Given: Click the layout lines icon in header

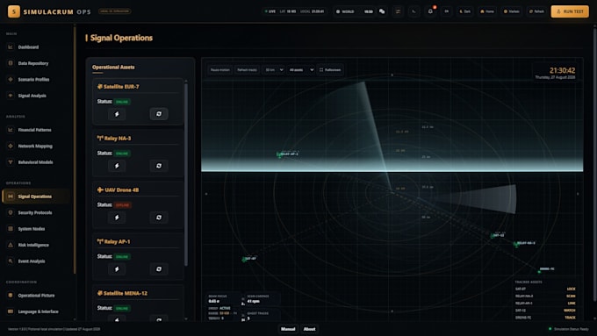Looking at the screenshot, I should (x=398, y=11).
